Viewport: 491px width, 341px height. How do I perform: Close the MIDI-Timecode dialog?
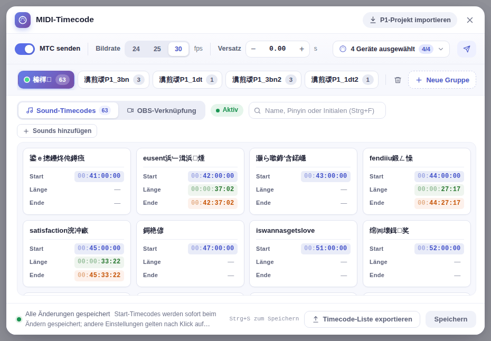470,20
